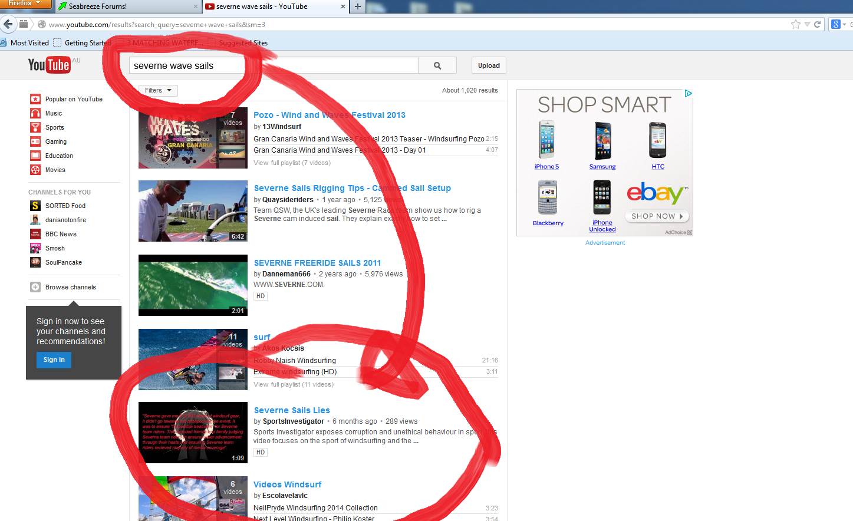
Task: Select the Gaming category icon
Action: (35, 141)
